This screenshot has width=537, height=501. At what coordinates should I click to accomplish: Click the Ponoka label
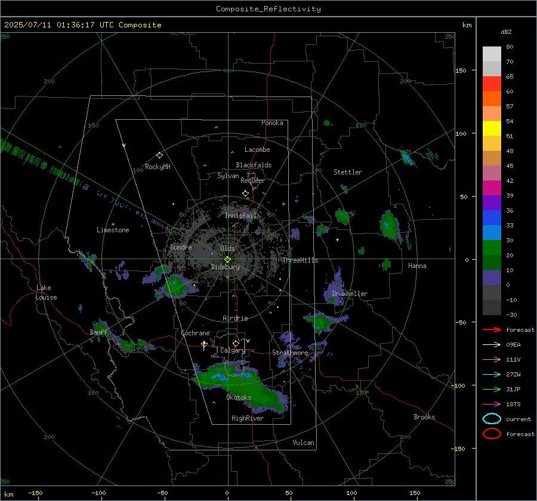(272, 123)
